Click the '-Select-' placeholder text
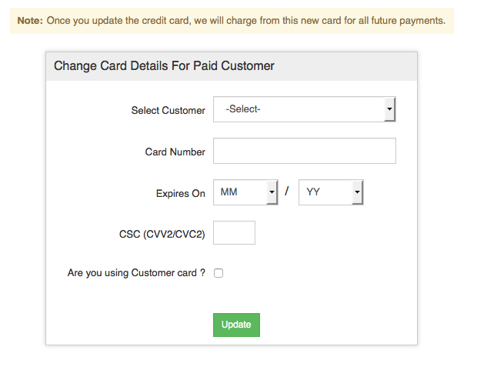 (243, 109)
